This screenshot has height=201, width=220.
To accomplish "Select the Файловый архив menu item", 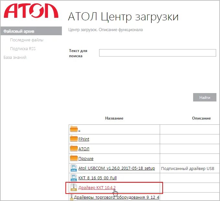I will [x=31, y=31].
